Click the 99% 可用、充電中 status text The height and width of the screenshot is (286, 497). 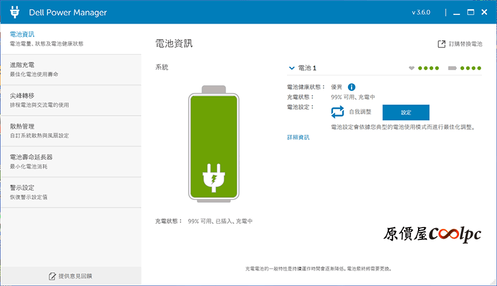(x=353, y=97)
